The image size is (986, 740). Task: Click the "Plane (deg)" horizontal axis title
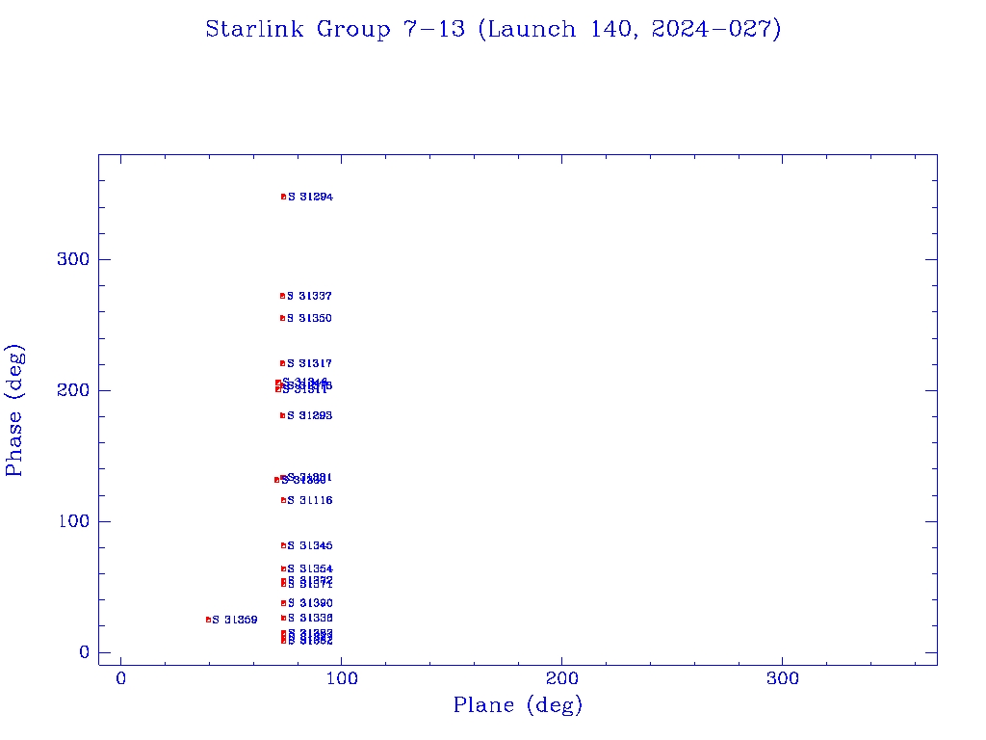518,705
